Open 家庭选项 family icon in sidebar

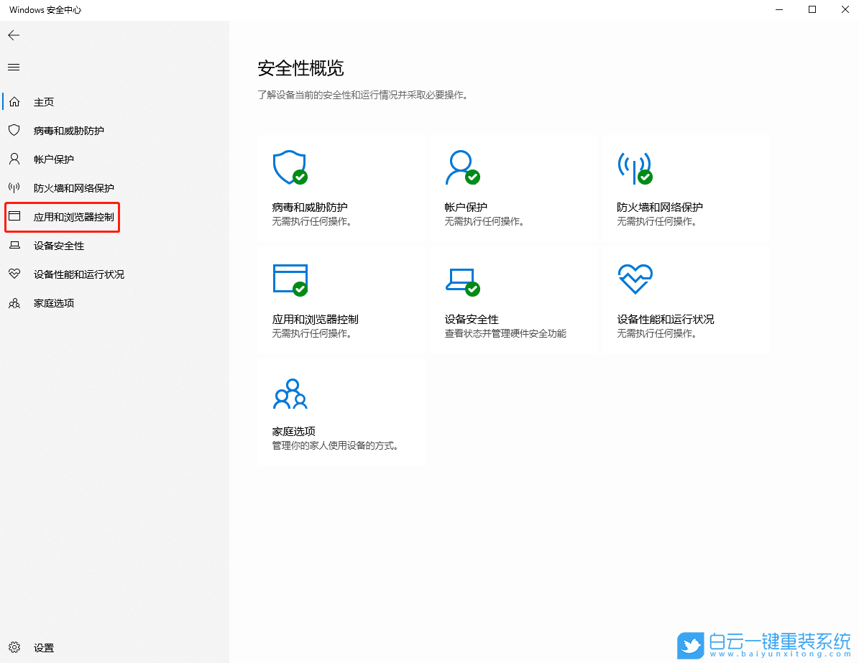coord(13,302)
